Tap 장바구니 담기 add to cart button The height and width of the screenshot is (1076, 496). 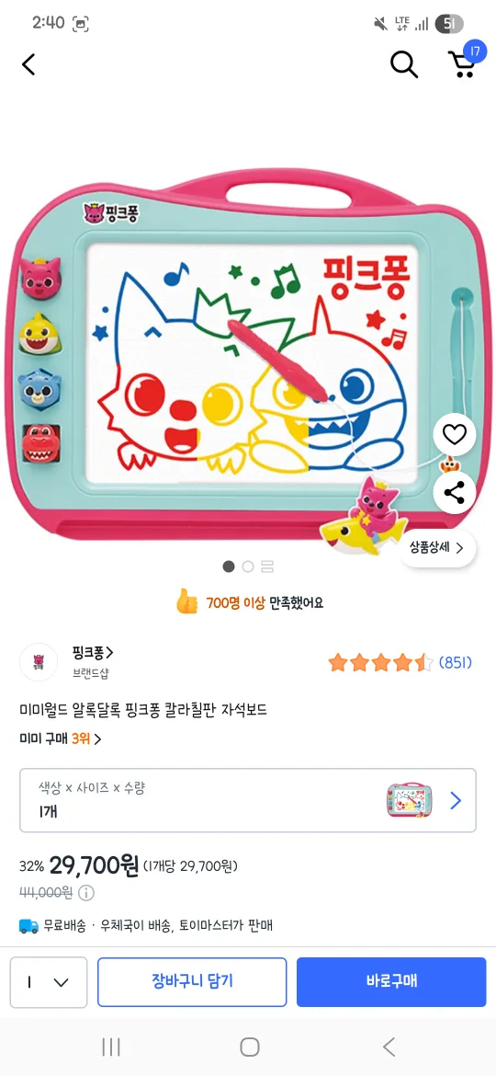click(x=192, y=982)
